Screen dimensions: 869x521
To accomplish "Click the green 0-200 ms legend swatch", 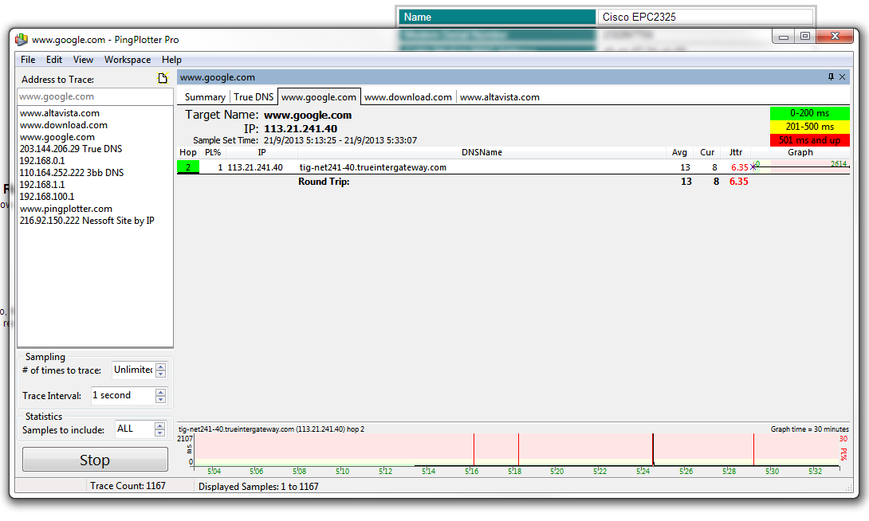I will point(810,113).
